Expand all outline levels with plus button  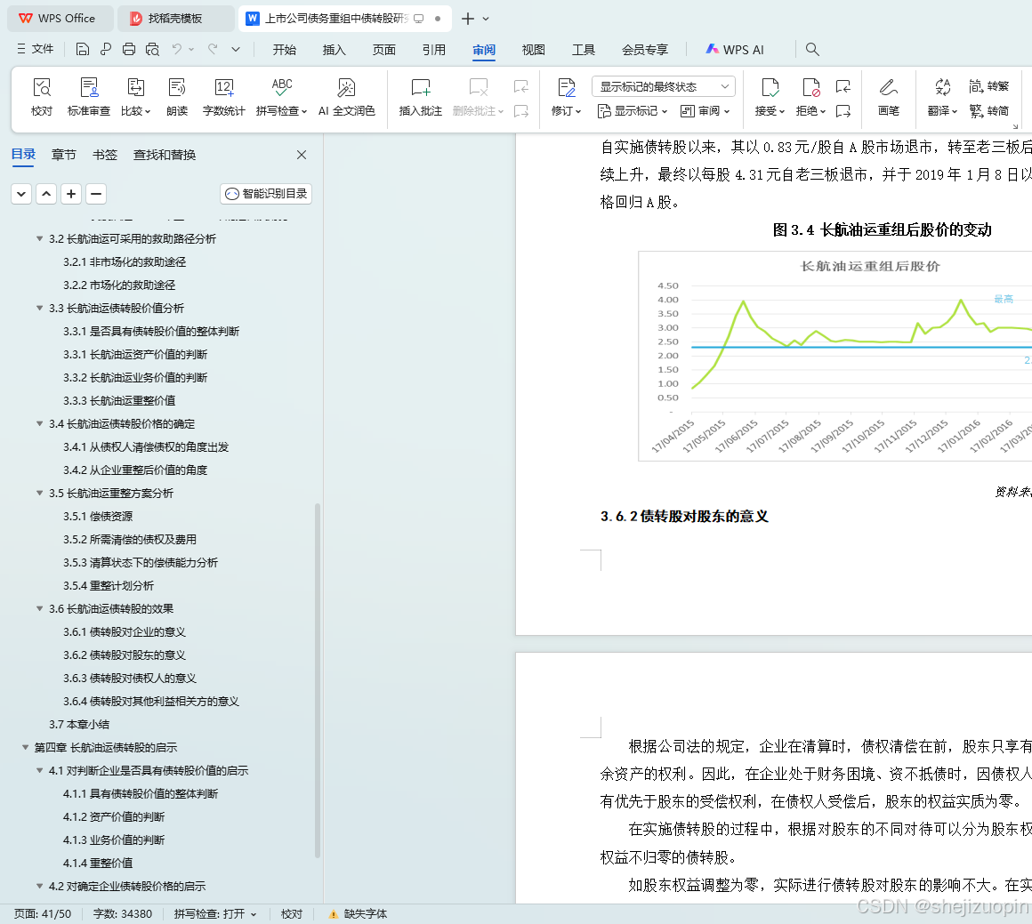pyautogui.click(x=71, y=194)
